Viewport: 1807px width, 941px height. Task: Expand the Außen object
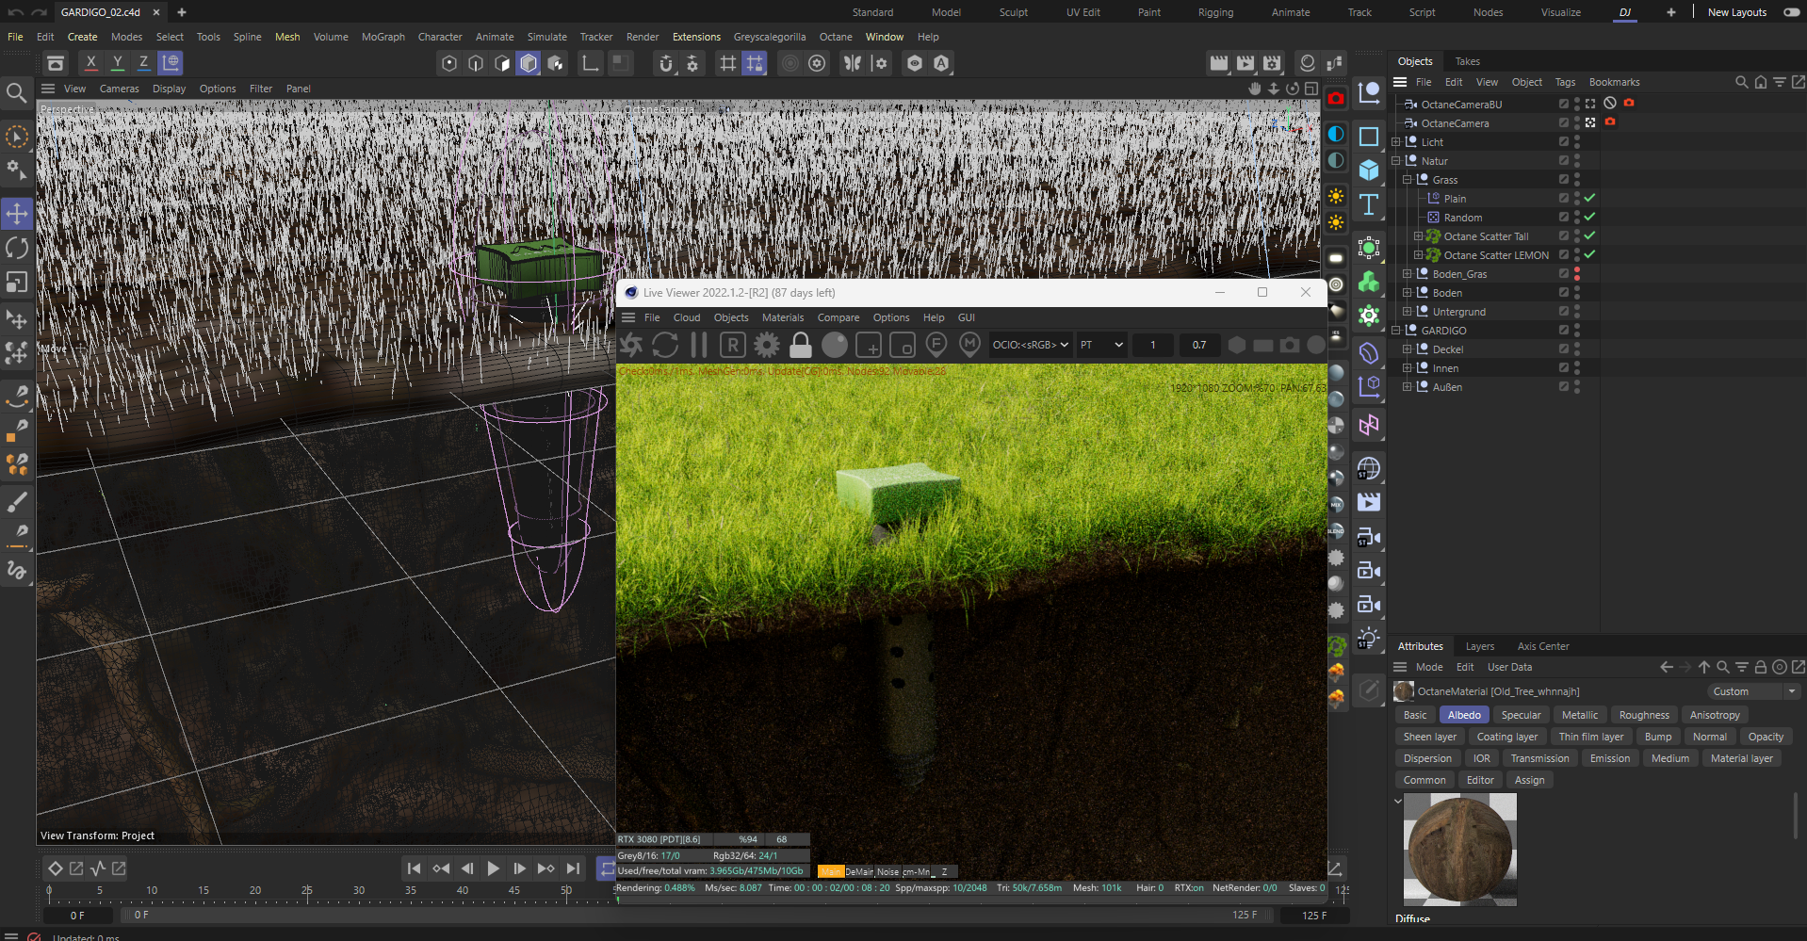(1408, 387)
